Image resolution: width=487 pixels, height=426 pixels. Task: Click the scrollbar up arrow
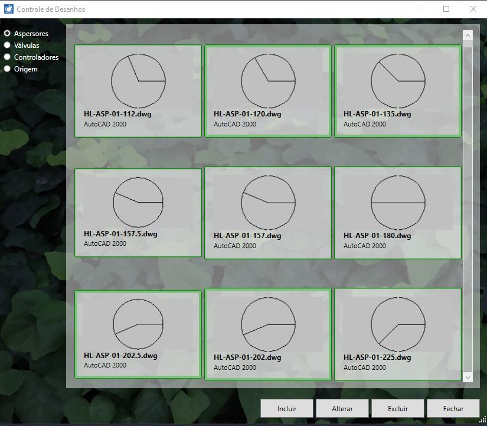[468, 35]
